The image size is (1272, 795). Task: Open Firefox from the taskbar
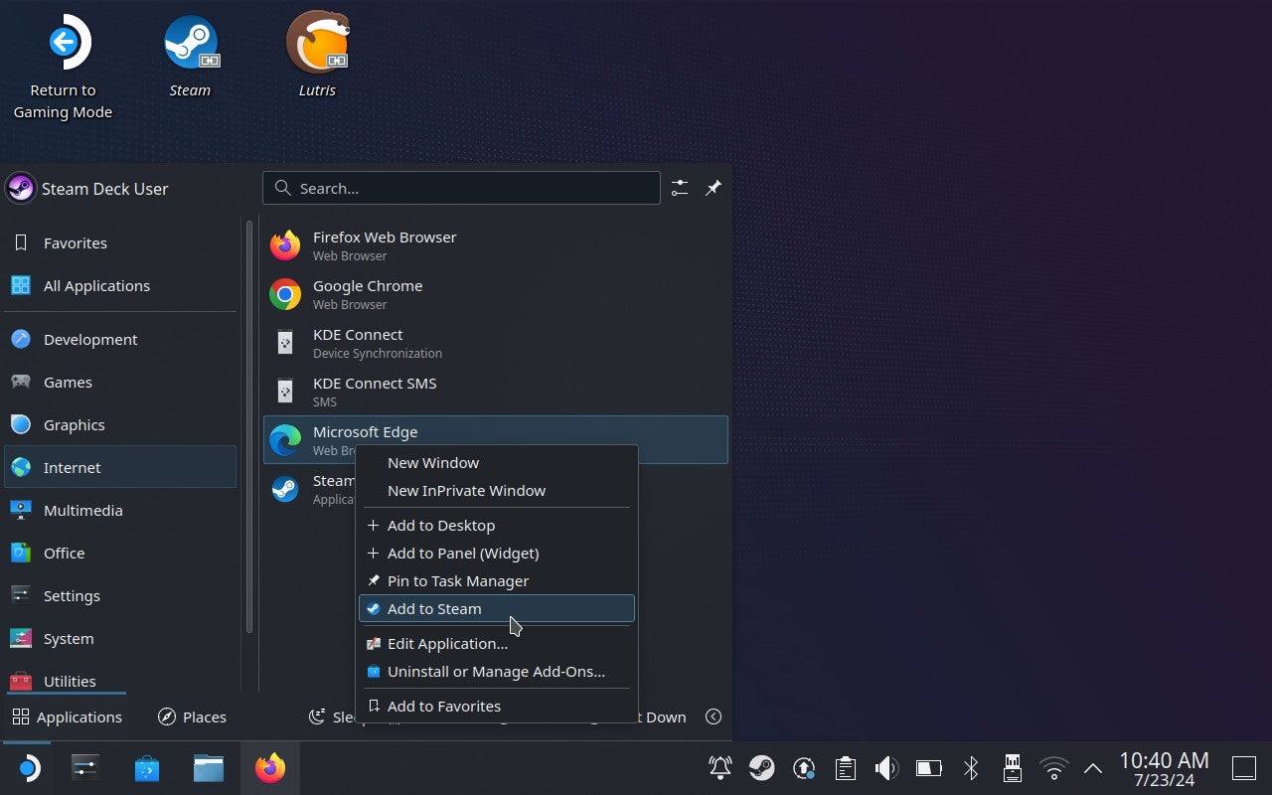click(x=270, y=767)
